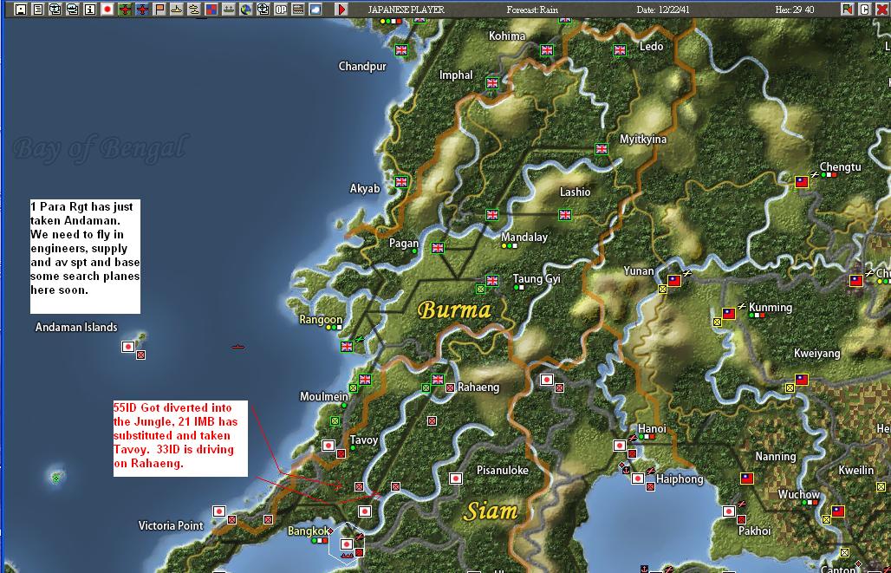Select the Japanese flag unit above Pakhoi
The width and height of the screenshot is (891, 573).
pos(728,511)
